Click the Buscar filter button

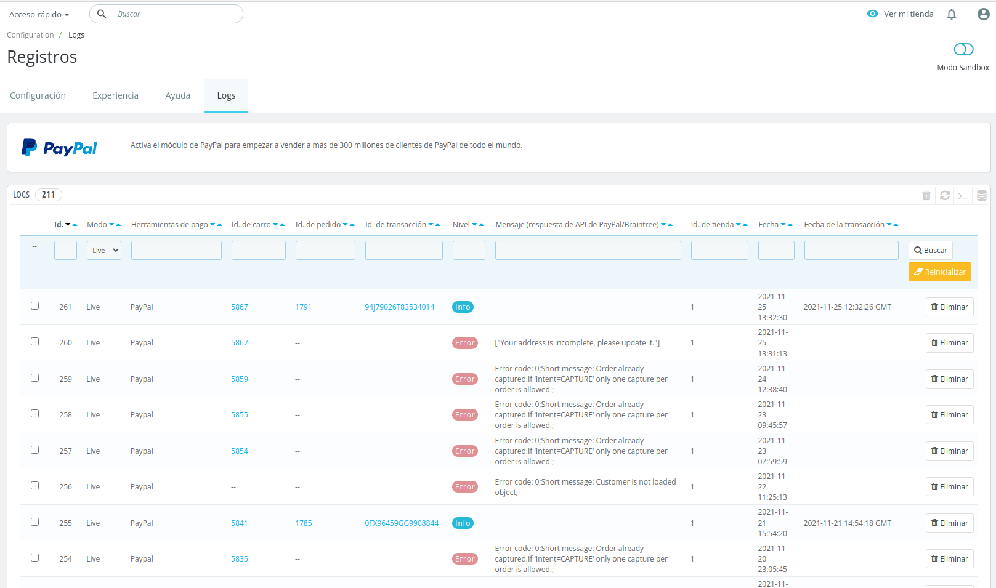pyautogui.click(x=931, y=251)
